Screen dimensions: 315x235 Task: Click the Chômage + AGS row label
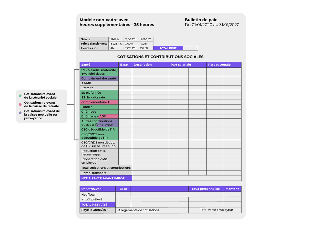[99, 116]
